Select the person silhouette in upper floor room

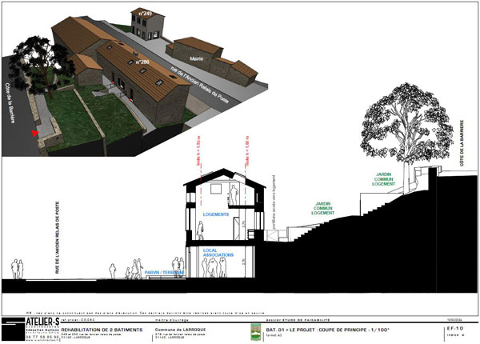[233, 194]
